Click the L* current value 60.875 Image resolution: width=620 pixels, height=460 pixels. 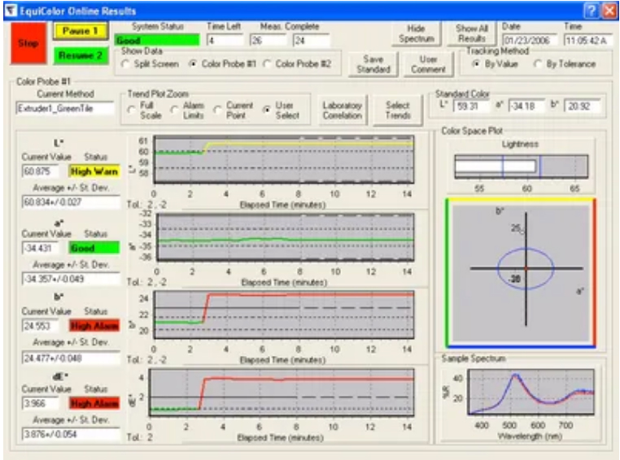click(x=41, y=171)
